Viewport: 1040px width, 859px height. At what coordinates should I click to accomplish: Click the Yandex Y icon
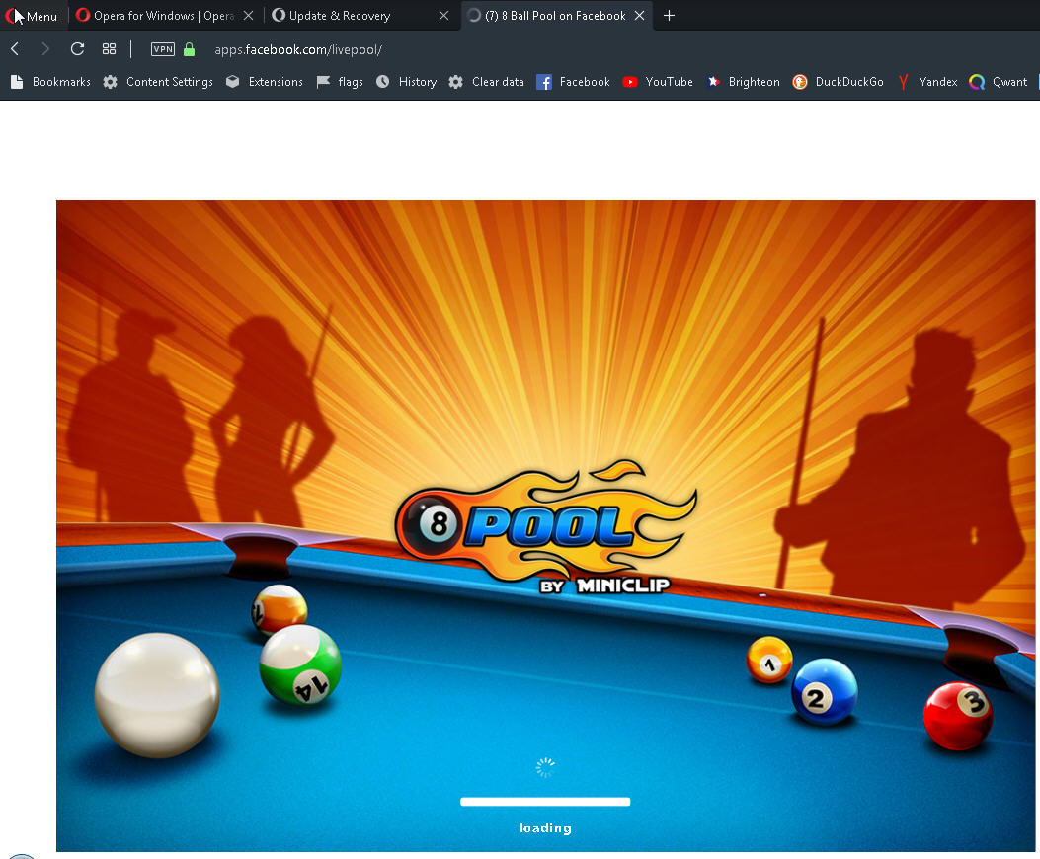pyautogui.click(x=903, y=82)
